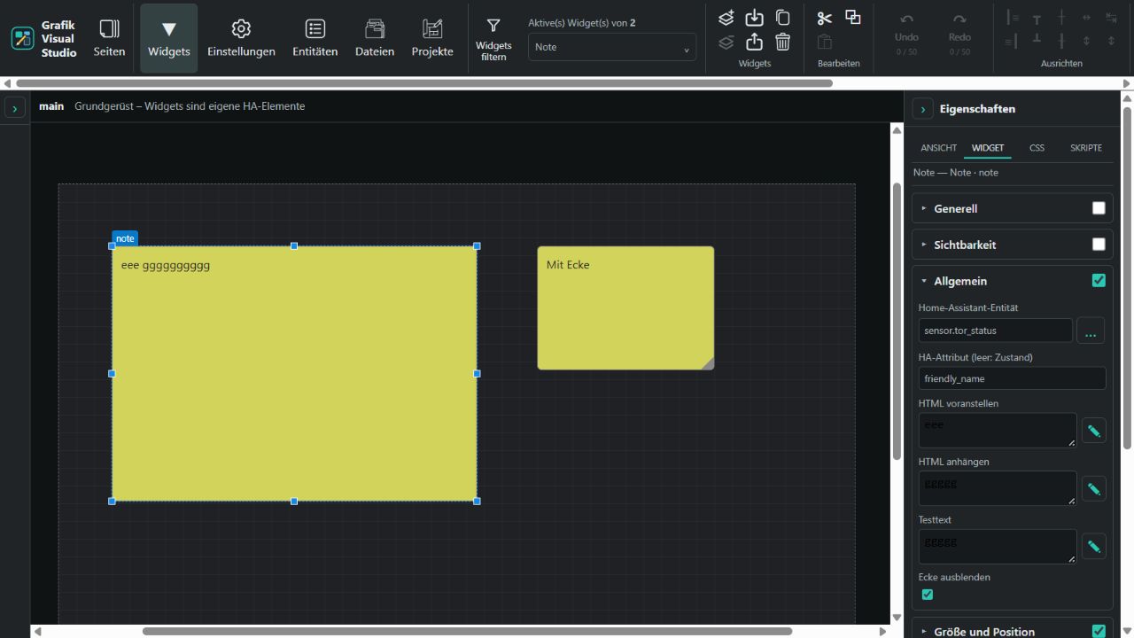1134x638 pixels.
Task: Click the add widget layers-plus icon
Action: (x=726, y=18)
